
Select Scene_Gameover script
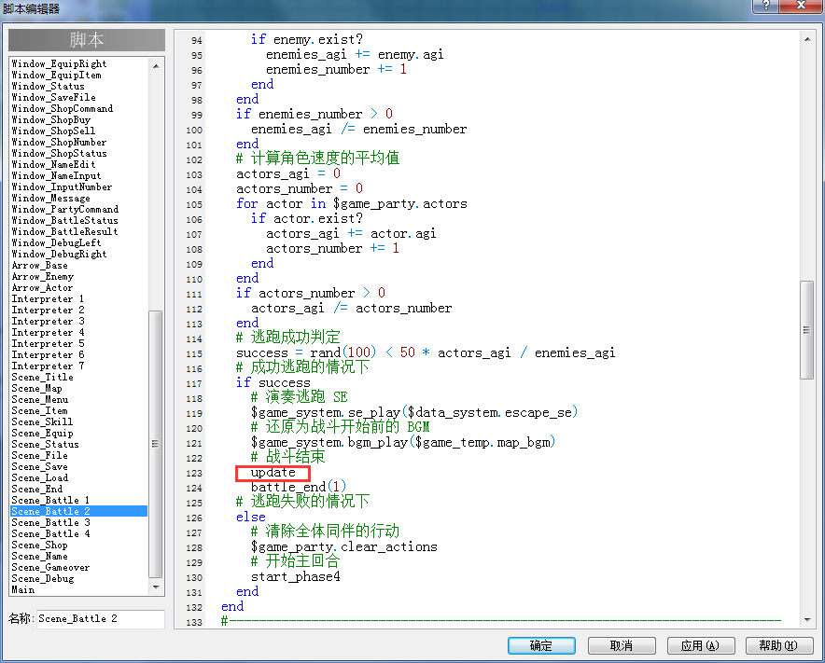pyautogui.click(x=50, y=567)
